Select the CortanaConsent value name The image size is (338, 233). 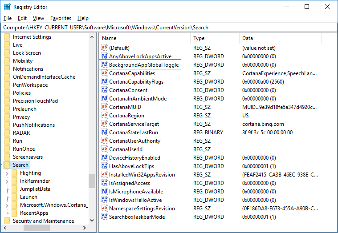point(128,90)
